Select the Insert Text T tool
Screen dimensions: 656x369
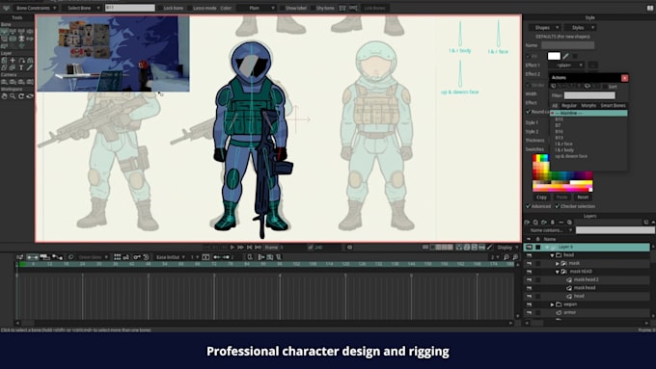pos(21,67)
